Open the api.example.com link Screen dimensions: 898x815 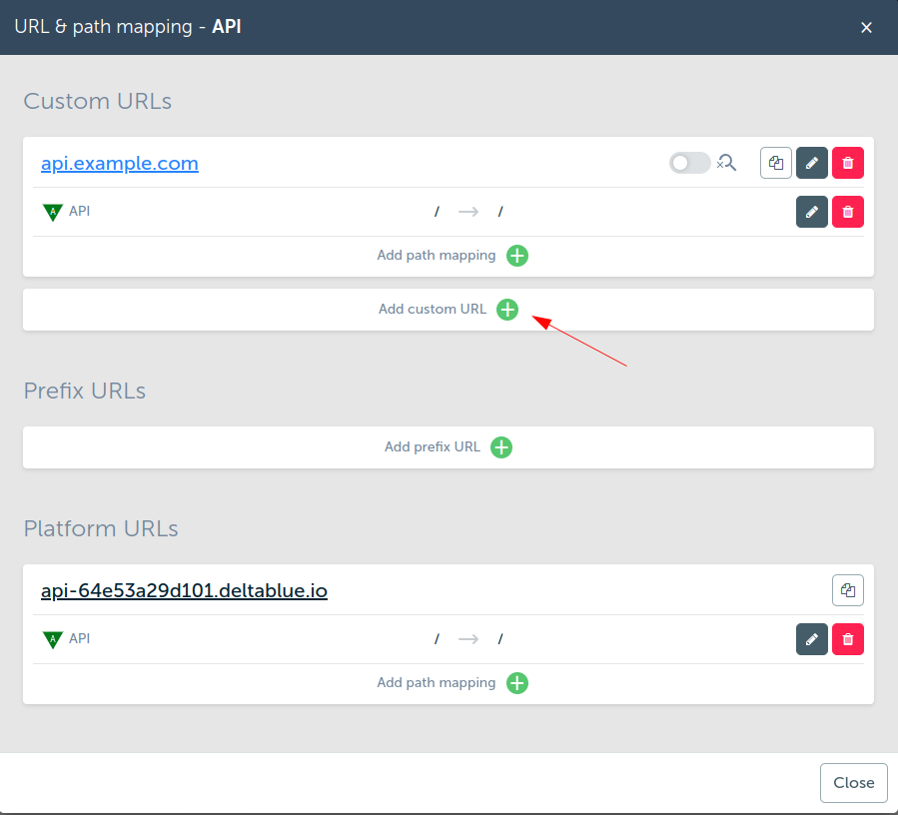point(120,164)
